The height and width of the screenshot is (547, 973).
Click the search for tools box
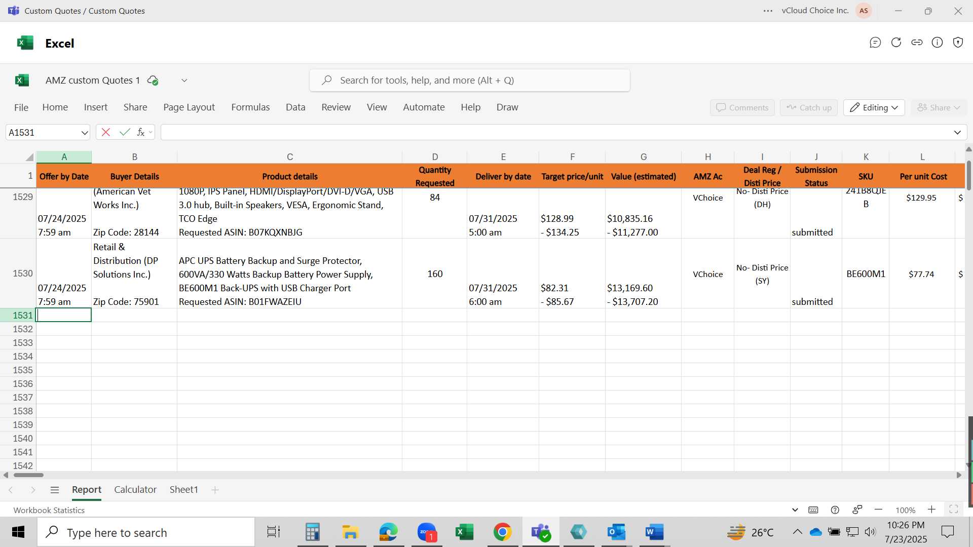pyautogui.click(x=470, y=81)
